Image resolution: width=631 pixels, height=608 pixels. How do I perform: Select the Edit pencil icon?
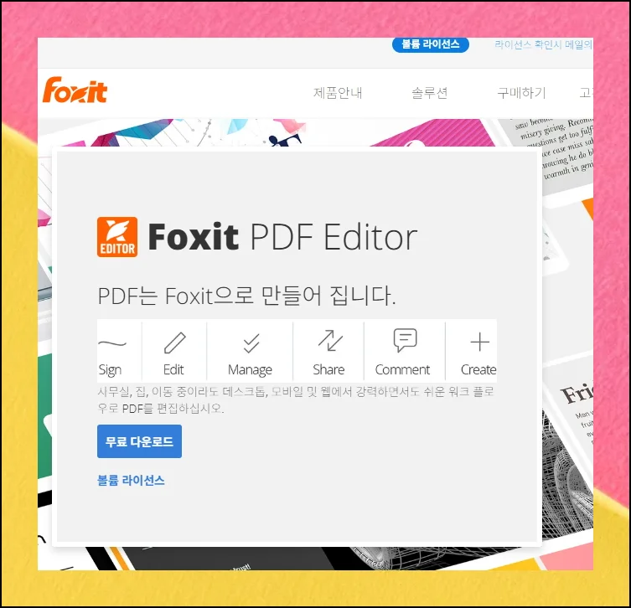click(x=174, y=343)
